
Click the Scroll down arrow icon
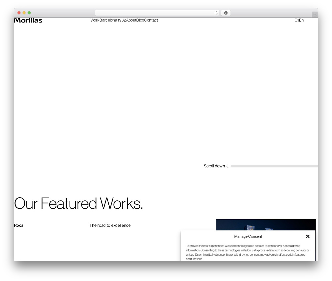point(228,166)
